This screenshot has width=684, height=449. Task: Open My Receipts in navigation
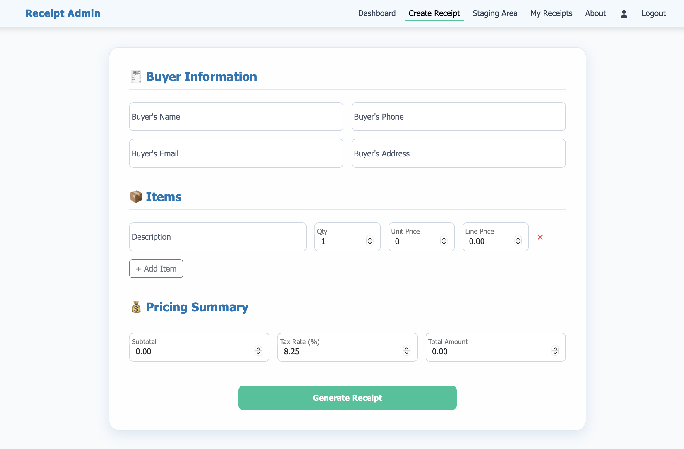551,13
